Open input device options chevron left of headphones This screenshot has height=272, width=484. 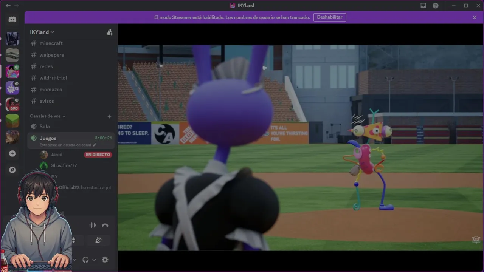pos(74,260)
